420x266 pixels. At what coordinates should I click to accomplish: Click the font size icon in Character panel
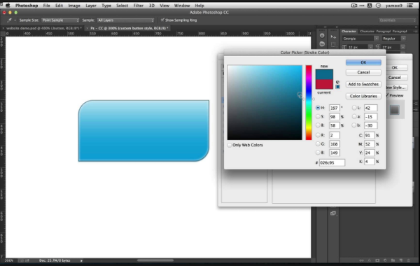[344, 47]
